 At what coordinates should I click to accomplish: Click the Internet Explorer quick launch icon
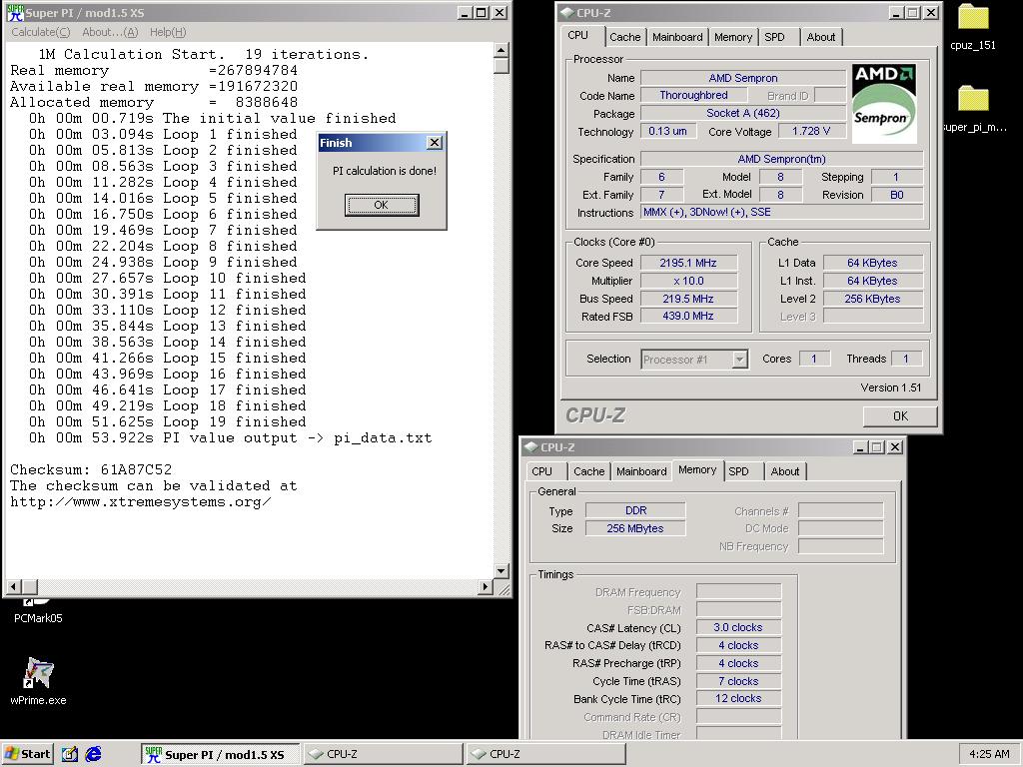(x=93, y=754)
